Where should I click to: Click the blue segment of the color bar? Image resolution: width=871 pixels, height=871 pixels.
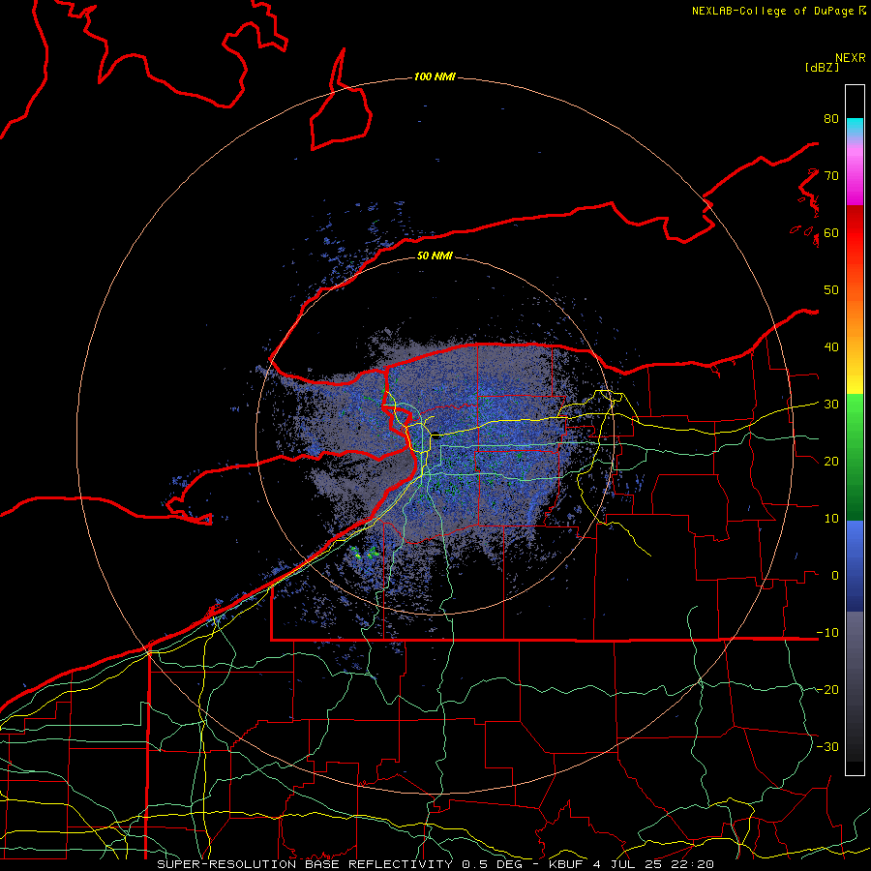tap(855, 566)
